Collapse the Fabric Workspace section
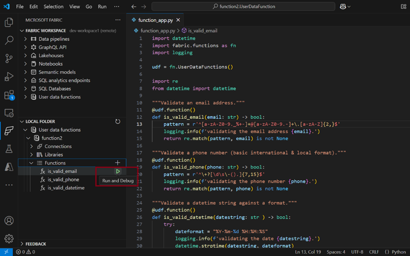Image resolution: width=410 pixels, height=256 pixels. pos(22,31)
